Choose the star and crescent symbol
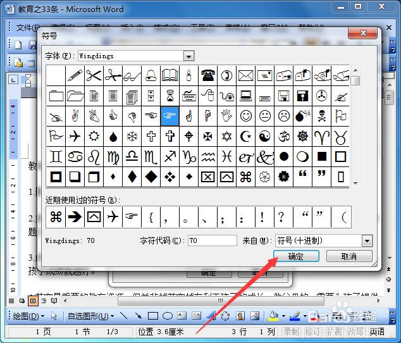 [245, 136]
